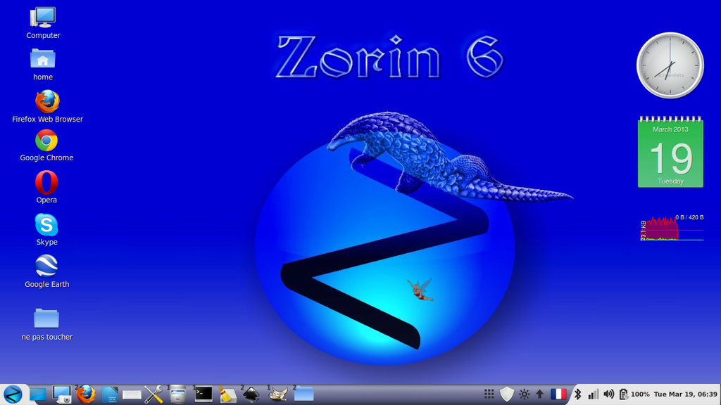Open the Opera desktop shortcut

coord(46,183)
